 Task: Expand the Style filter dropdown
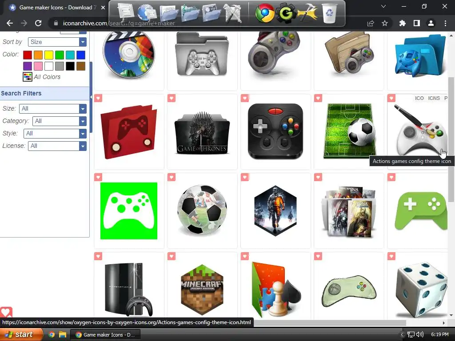[55, 133]
